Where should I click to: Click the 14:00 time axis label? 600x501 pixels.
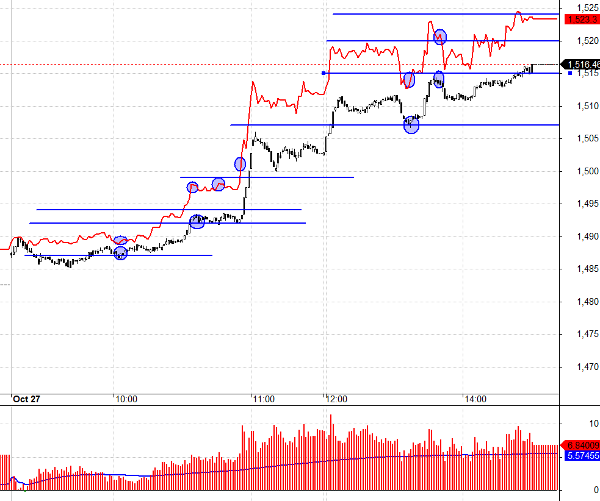pos(475,400)
